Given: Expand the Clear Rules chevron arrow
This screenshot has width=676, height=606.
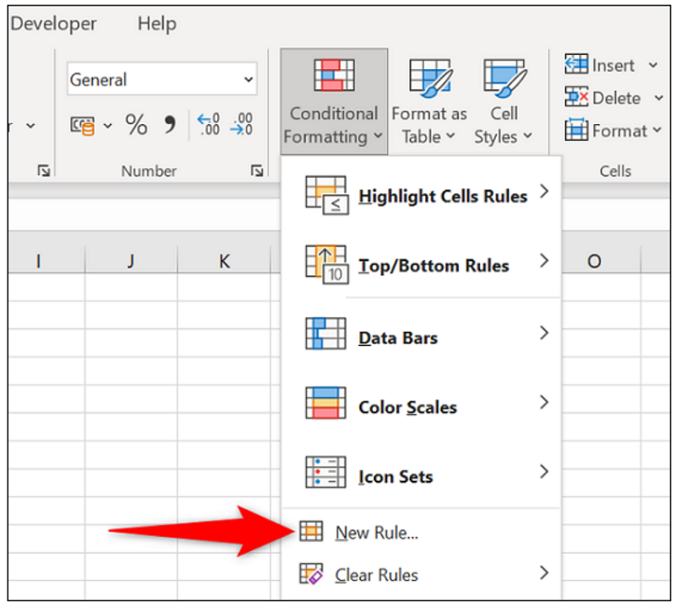Looking at the screenshot, I should point(544,572).
